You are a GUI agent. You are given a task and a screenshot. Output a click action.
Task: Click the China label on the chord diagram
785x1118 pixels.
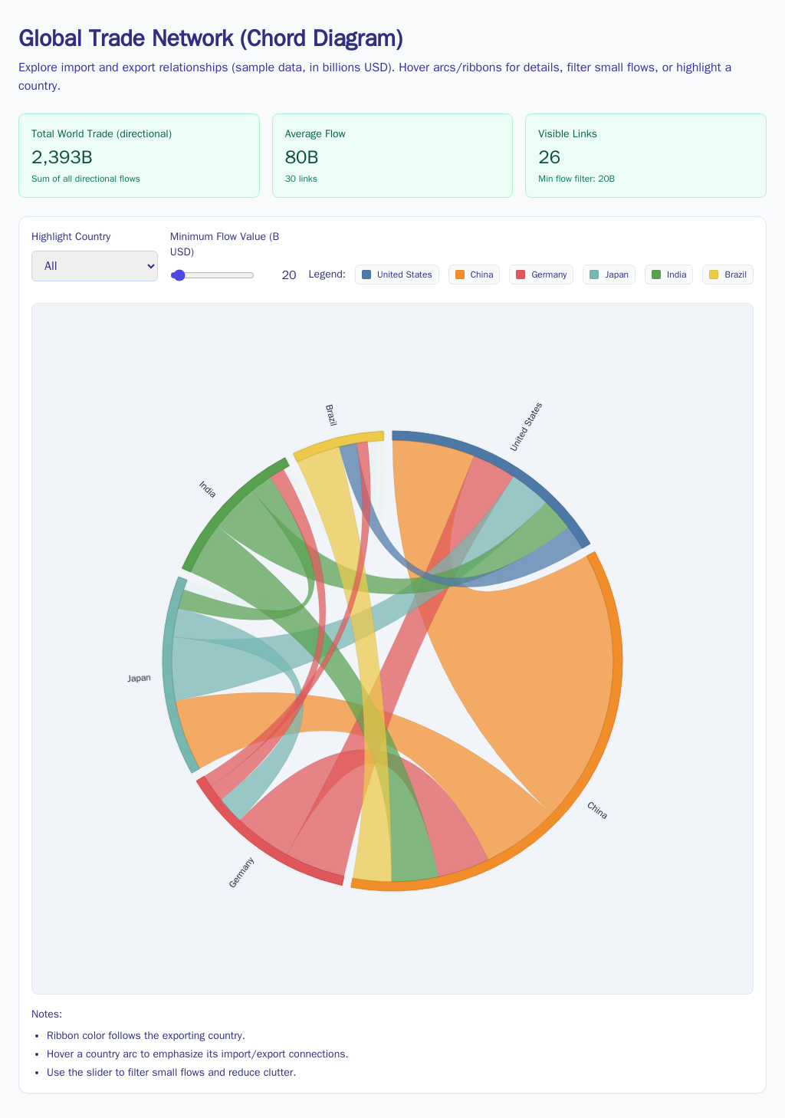(x=597, y=811)
